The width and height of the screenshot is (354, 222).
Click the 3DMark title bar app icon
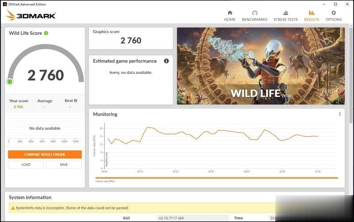5,4
